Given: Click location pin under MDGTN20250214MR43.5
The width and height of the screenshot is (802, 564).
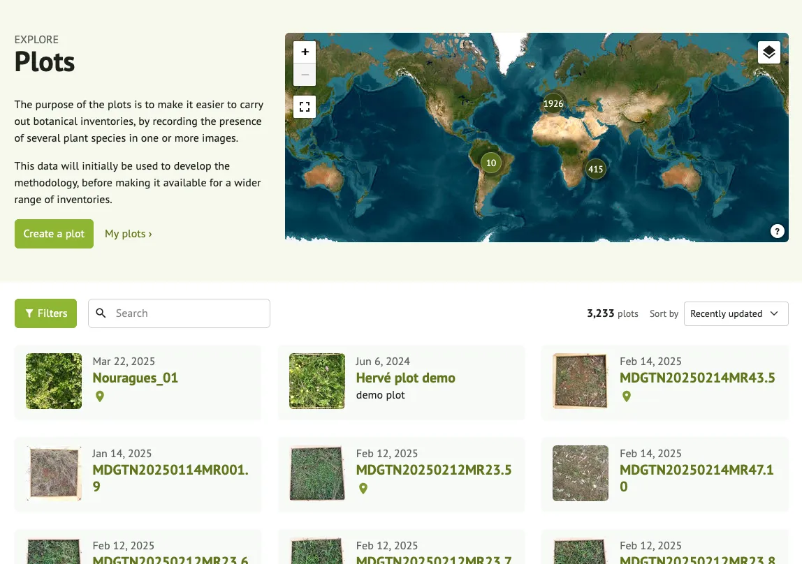Looking at the screenshot, I should pos(627,396).
